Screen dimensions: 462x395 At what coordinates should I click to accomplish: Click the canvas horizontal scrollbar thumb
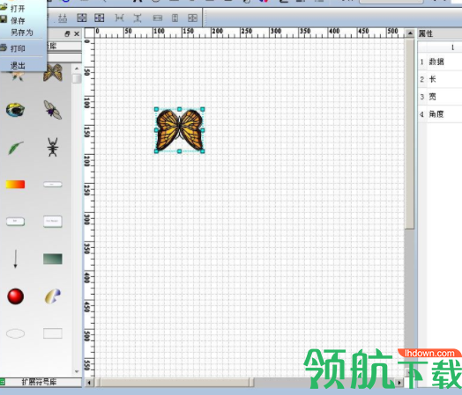[x=175, y=383]
